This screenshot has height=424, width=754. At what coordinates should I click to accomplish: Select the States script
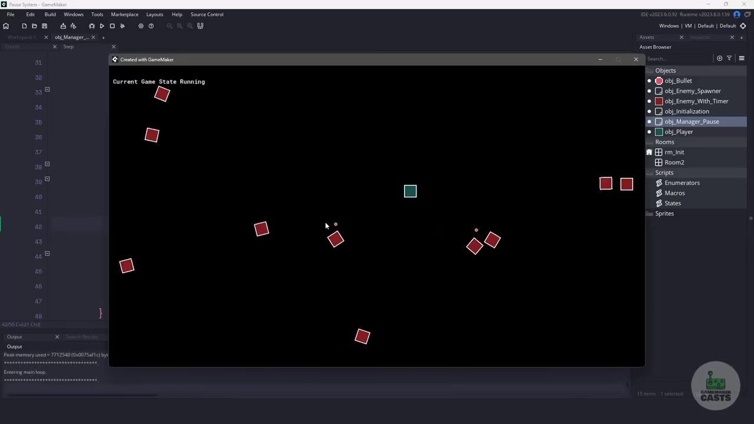(x=672, y=203)
